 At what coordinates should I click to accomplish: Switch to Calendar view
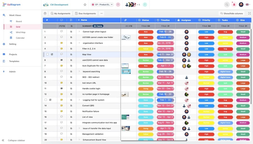pos(20,38)
